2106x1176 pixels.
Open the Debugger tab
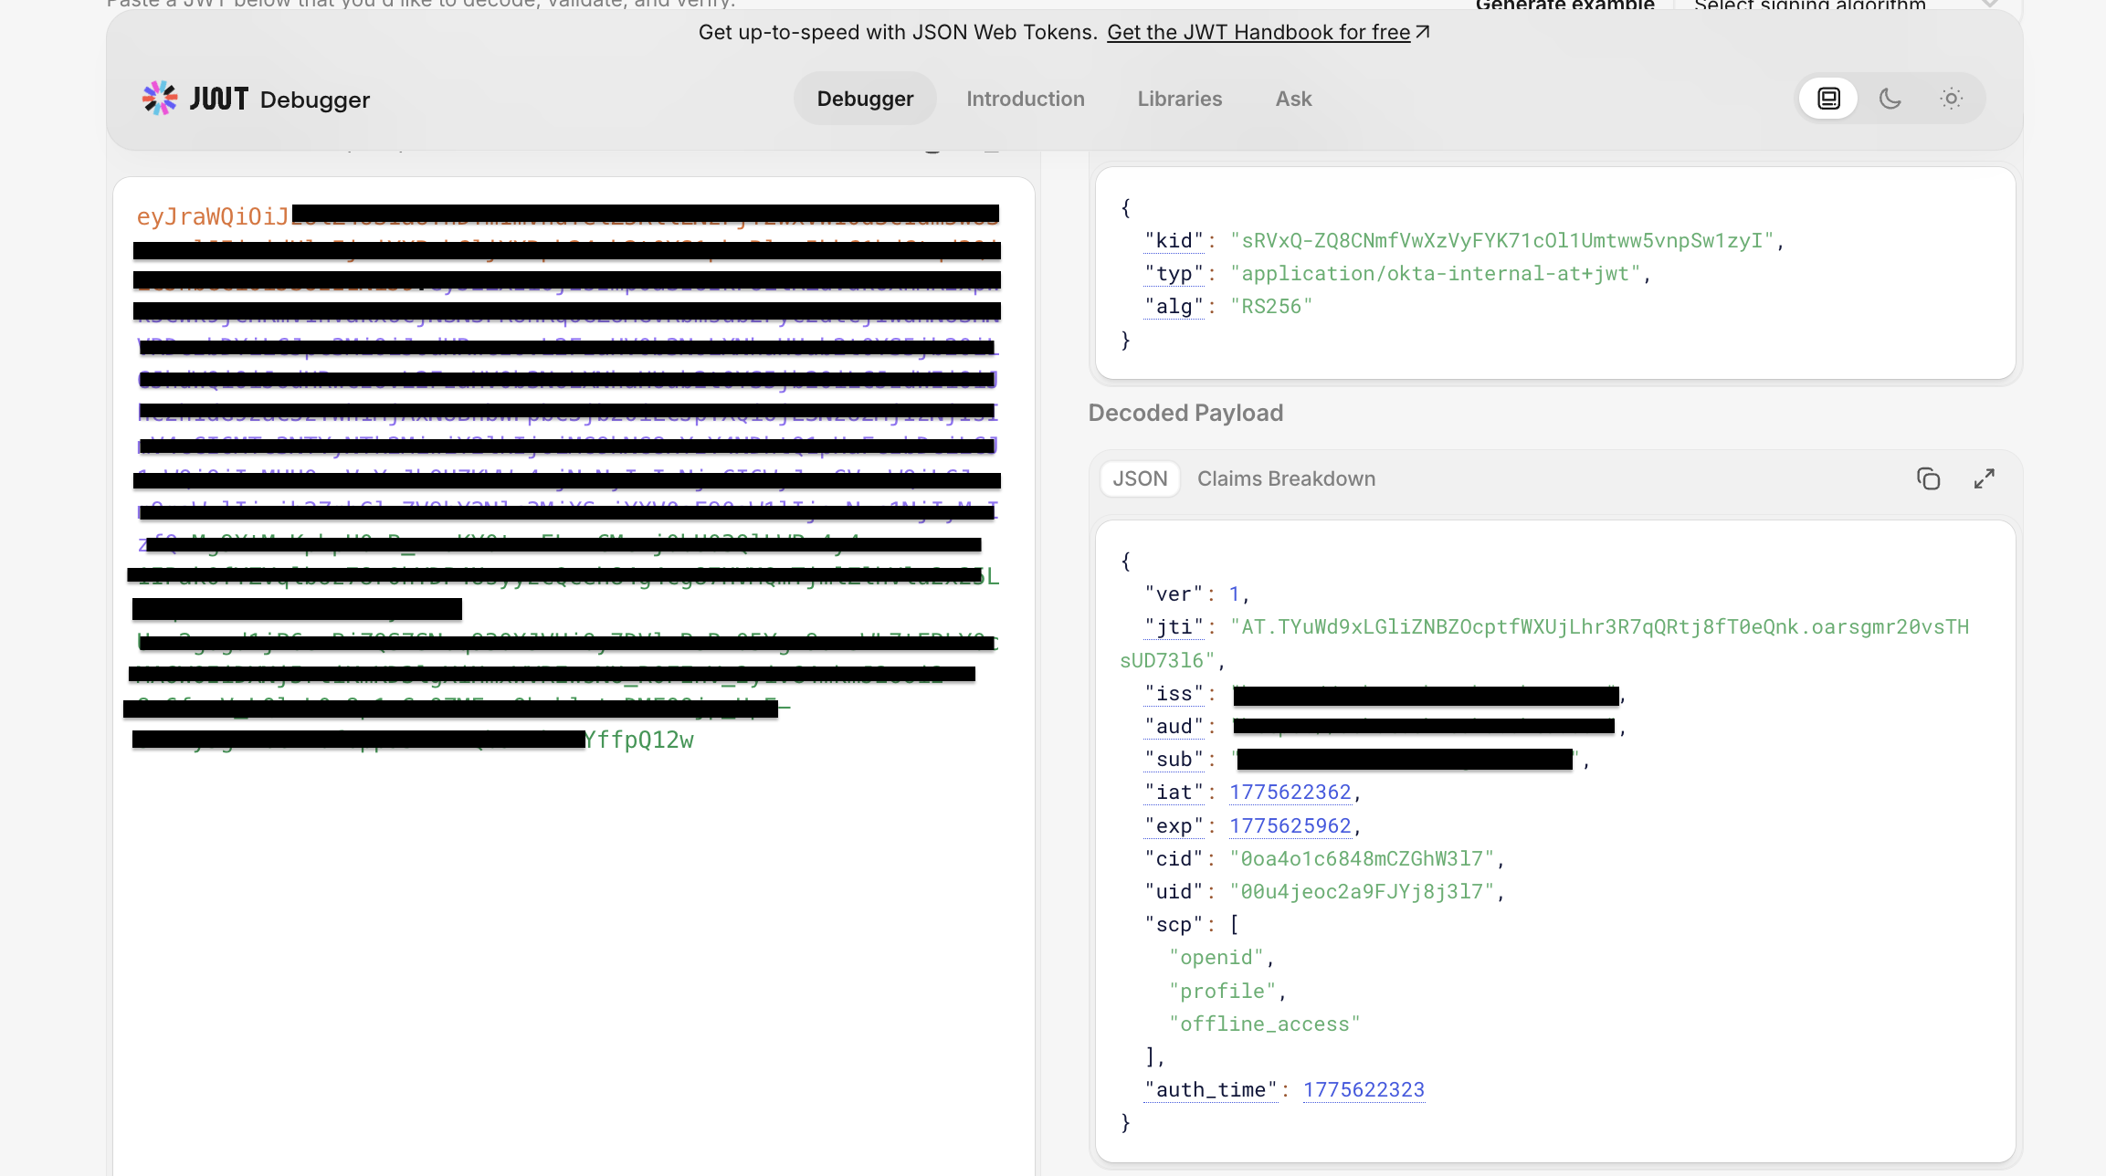(865, 99)
